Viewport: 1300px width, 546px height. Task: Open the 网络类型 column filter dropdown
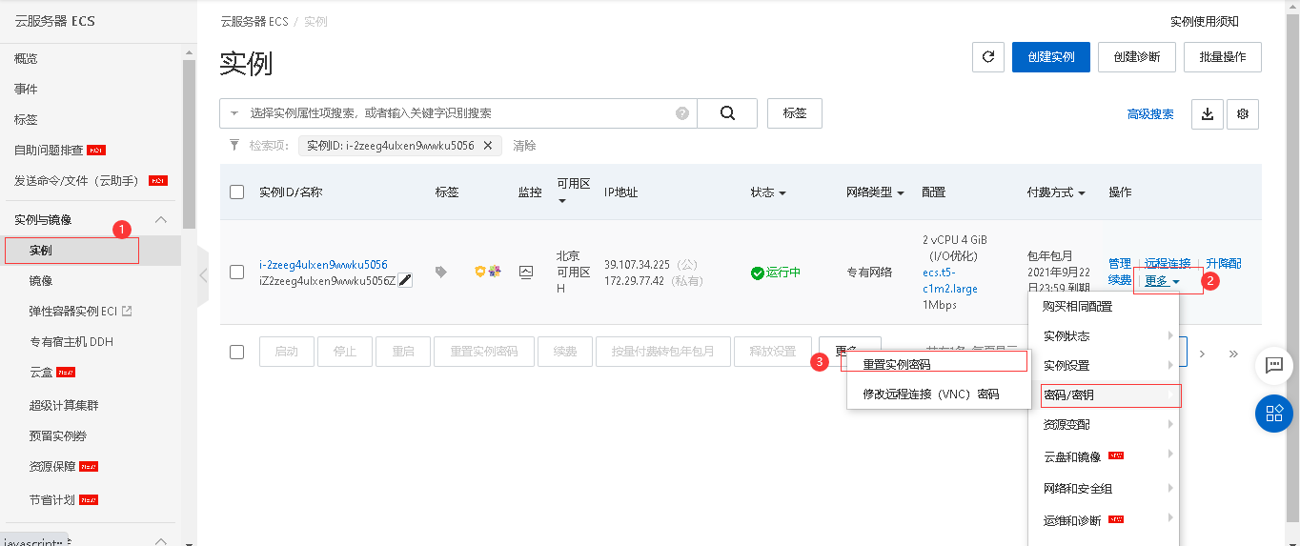click(x=900, y=192)
